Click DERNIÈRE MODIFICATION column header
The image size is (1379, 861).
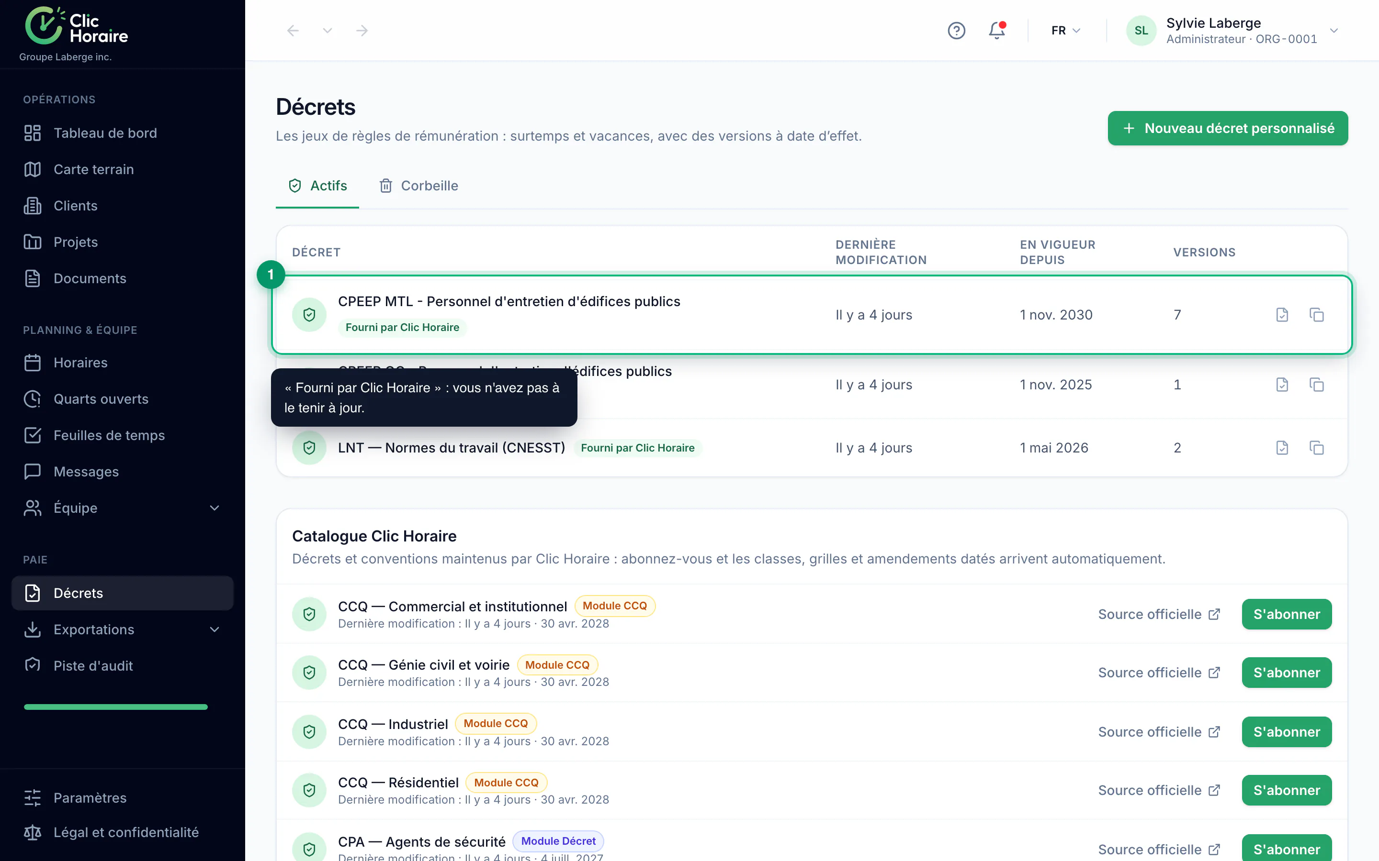click(x=881, y=252)
